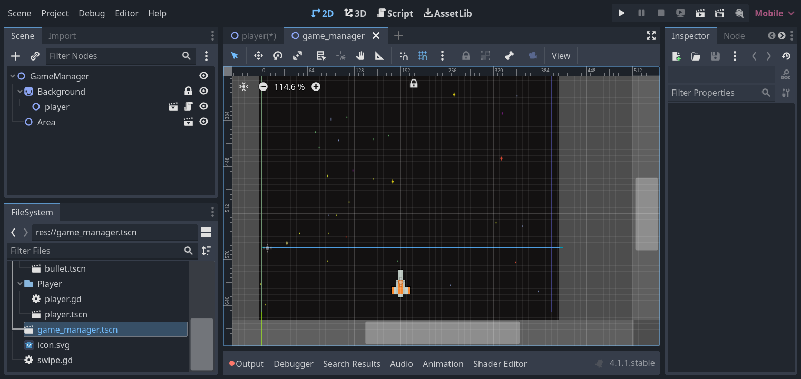Screen dimensions: 801x379
Task: Select the Ruler Mode tool
Action: coord(379,56)
